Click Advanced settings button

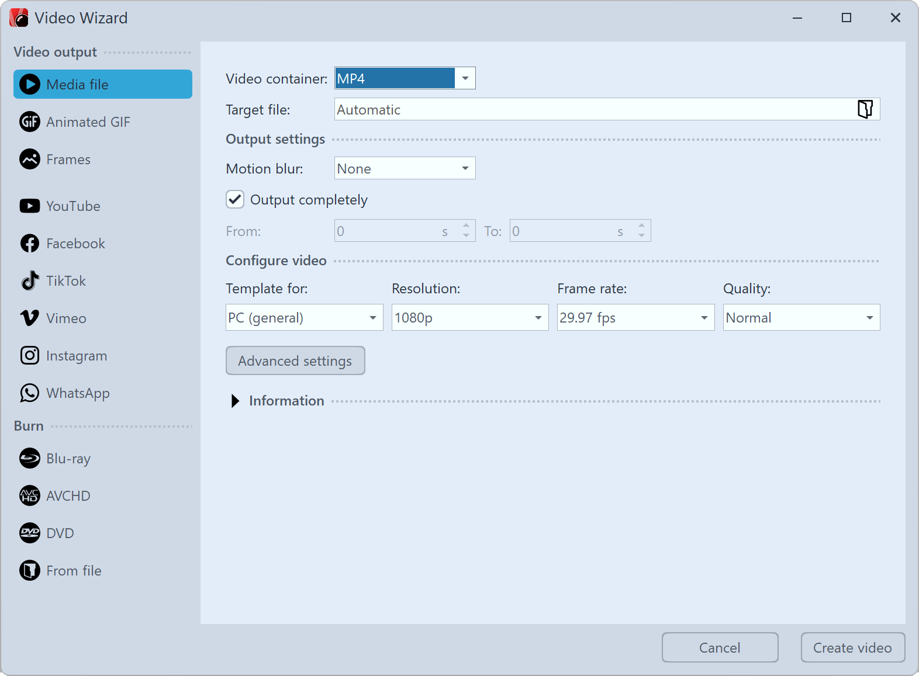pyautogui.click(x=295, y=360)
